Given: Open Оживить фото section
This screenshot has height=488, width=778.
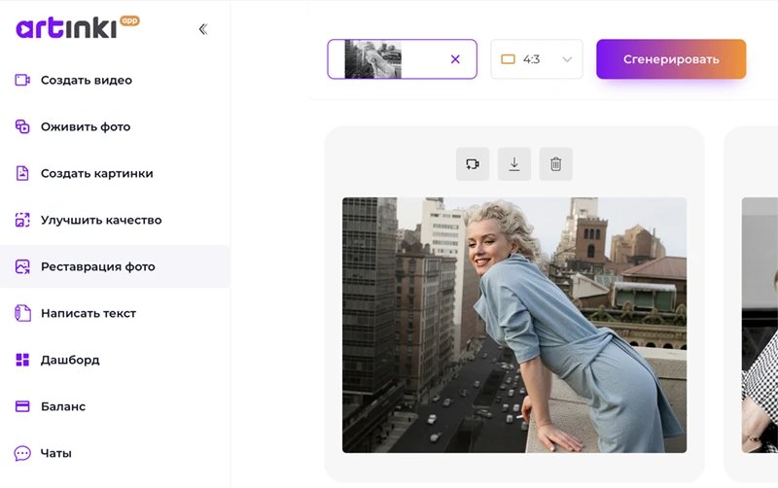Looking at the screenshot, I should tap(86, 127).
